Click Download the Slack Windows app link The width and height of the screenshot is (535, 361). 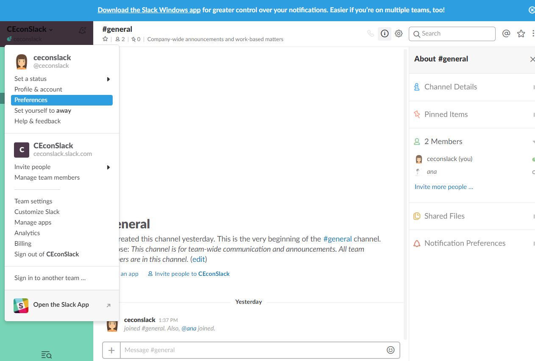pos(149,10)
